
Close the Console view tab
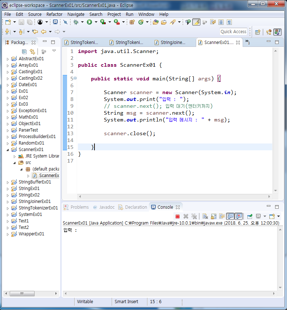(178, 207)
